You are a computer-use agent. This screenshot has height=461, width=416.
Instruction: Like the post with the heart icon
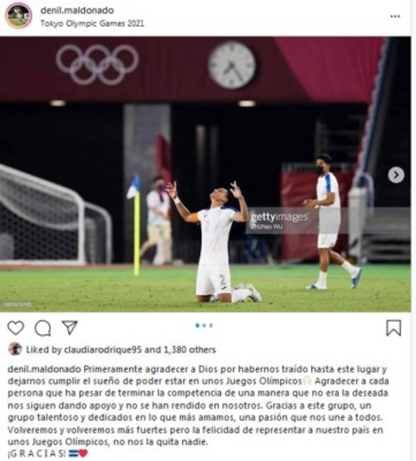tap(15, 328)
